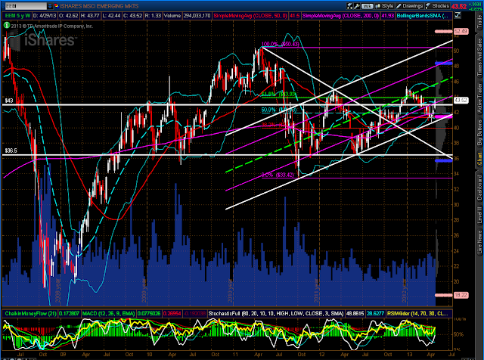Viewport: 484px width, 360px height.
Task: Click the MACD (12, 26, 9, EMA) study label
Action: click(x=108, y=313)
